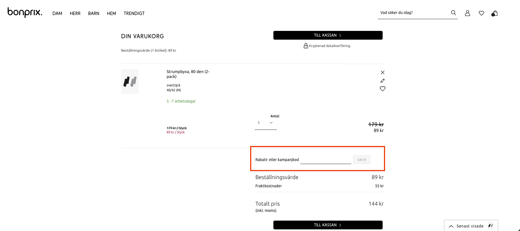Open the wishlist heart in header
The image size is (520, 231).
(481, 13)
